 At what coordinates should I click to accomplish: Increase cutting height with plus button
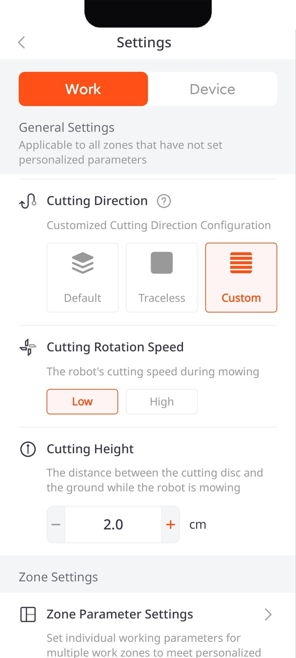(171, 524)
